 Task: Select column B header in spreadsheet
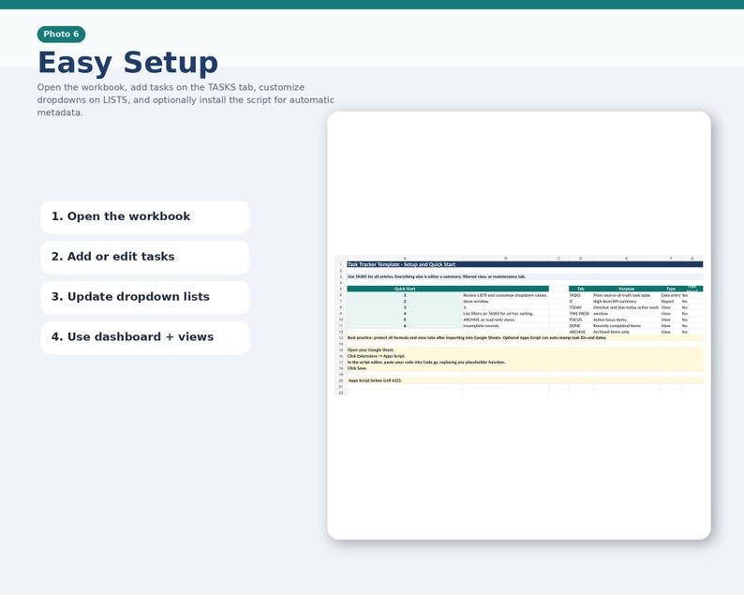[505, 258]
